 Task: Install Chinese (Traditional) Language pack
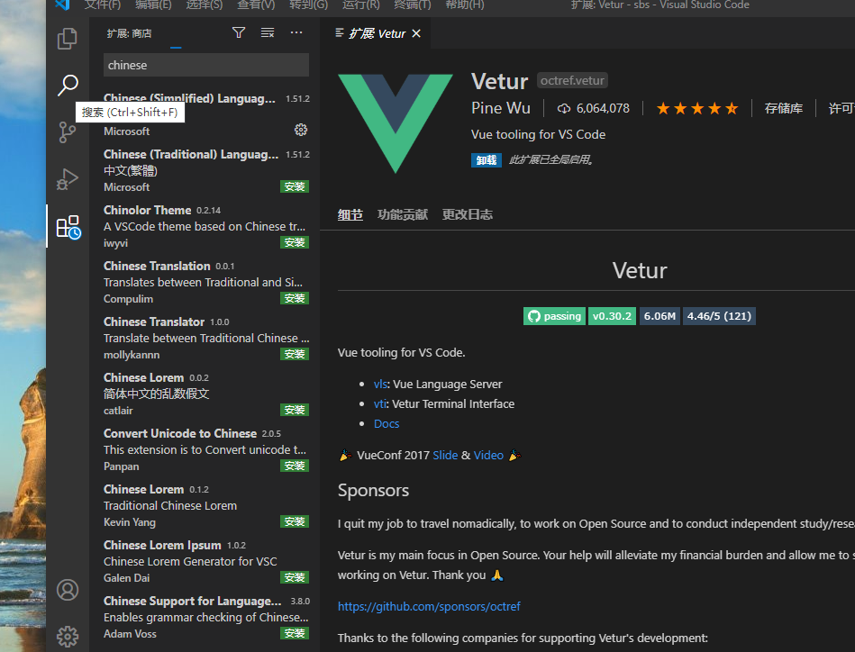pyautogui.click(x=295, y=186)
